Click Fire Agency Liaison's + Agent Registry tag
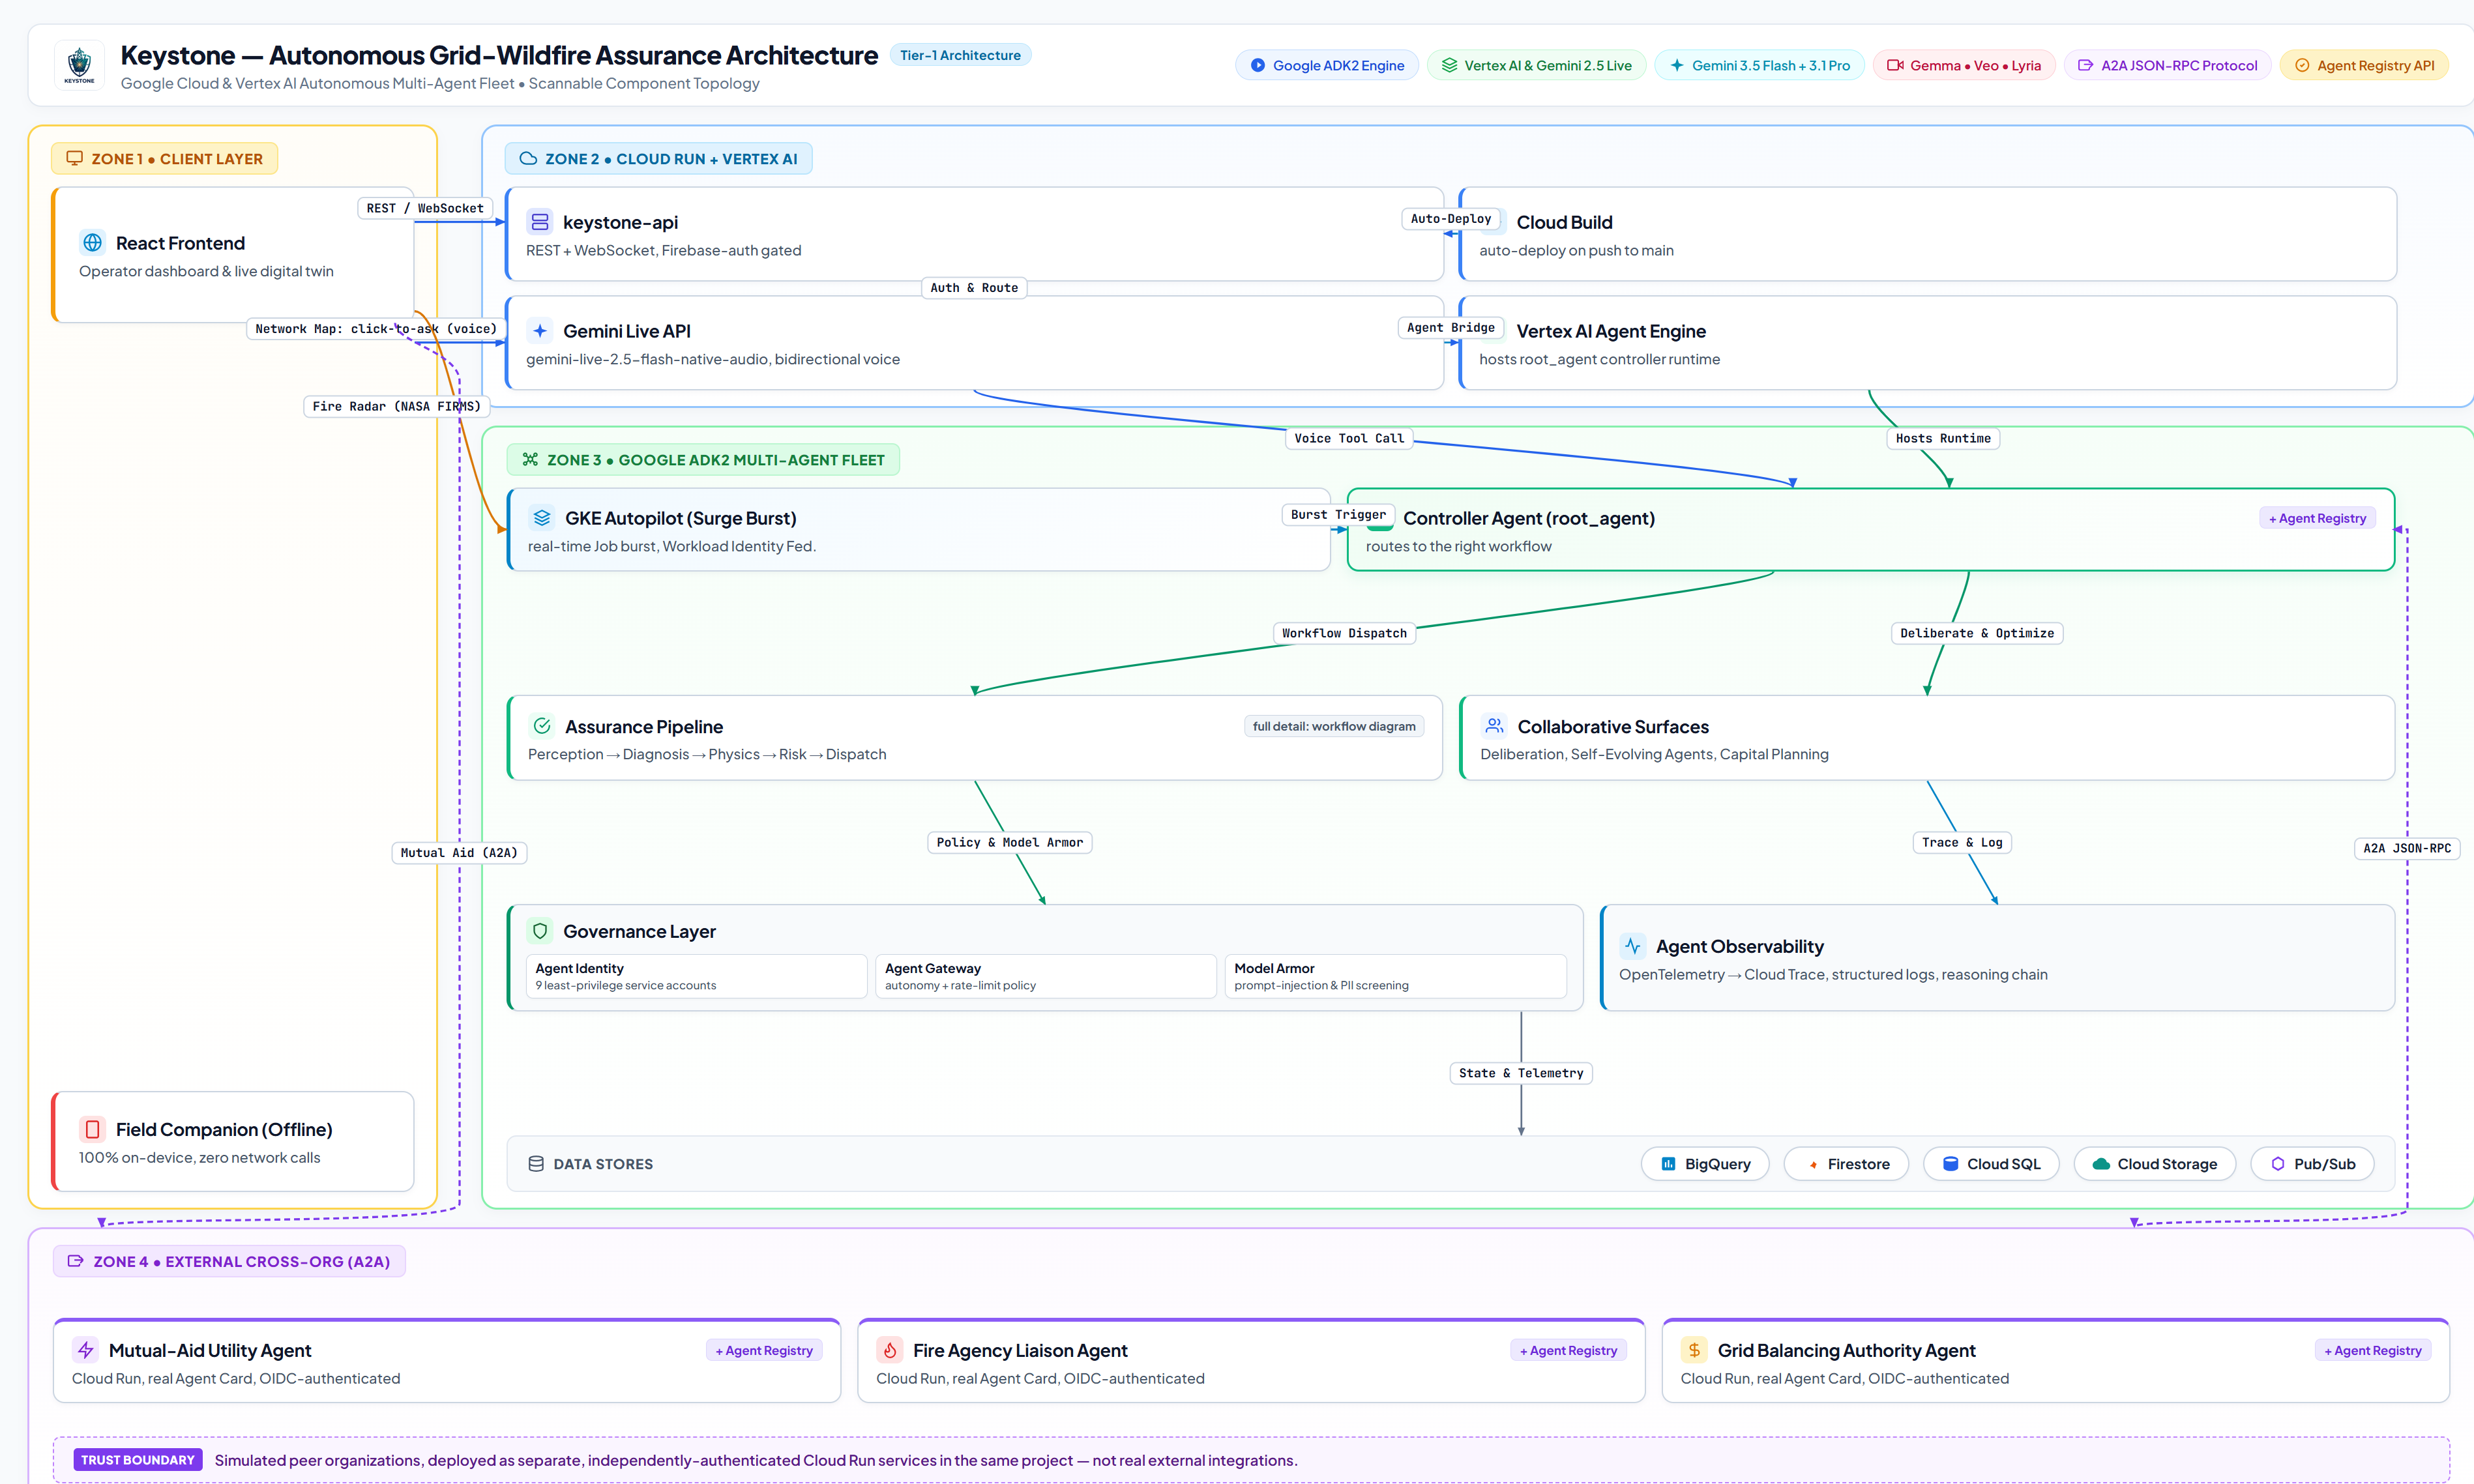Viewport: 2474px width, 1484px height. click(1568, 1350)
